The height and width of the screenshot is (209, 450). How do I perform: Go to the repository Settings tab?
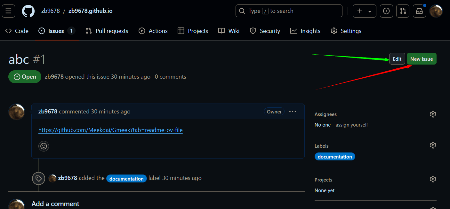coord(346,31)
